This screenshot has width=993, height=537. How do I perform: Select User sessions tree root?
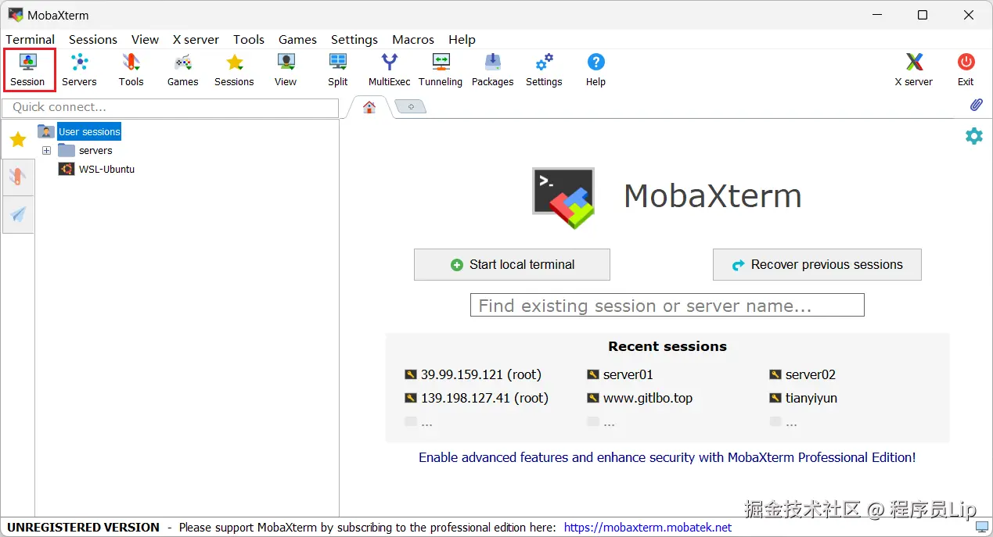(x=89, y=131)
